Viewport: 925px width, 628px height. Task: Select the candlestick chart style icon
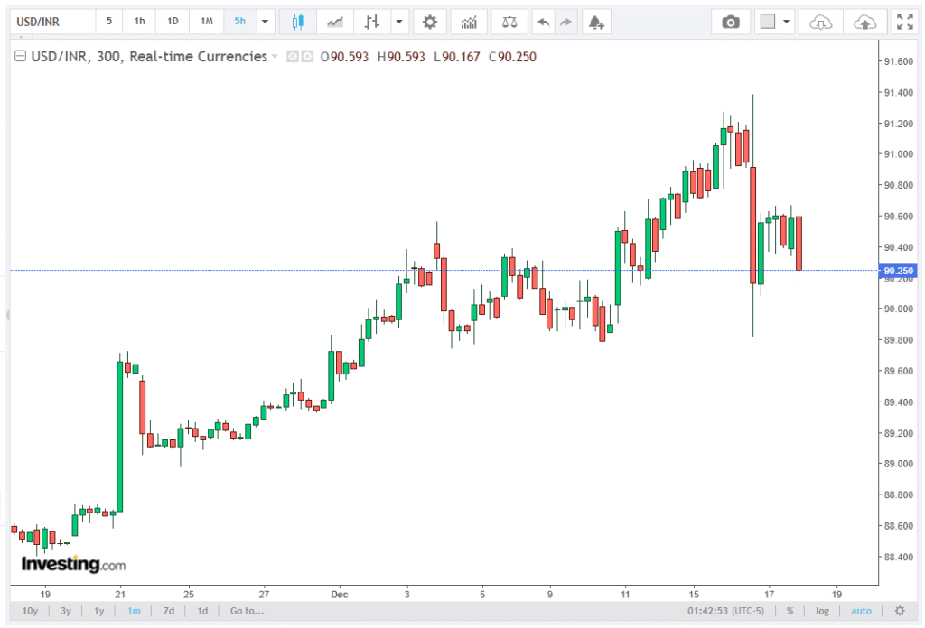pyautogui.click(x=298, y=22)
